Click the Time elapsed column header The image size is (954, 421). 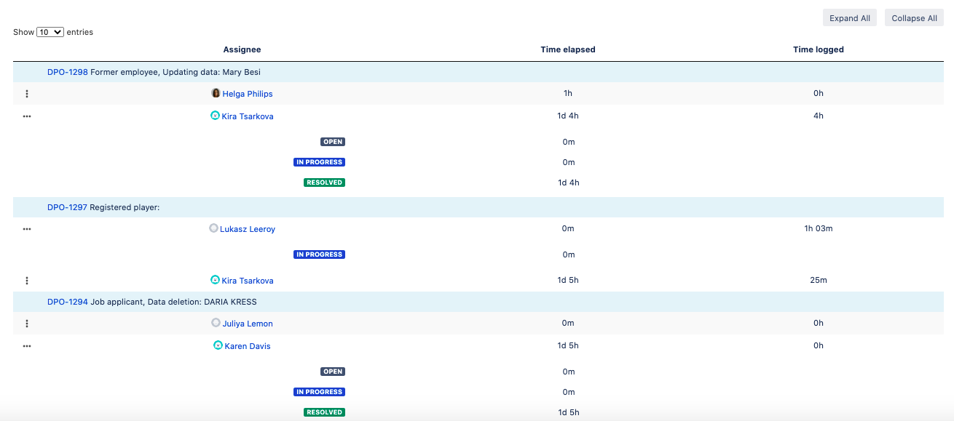pos(568,49)
